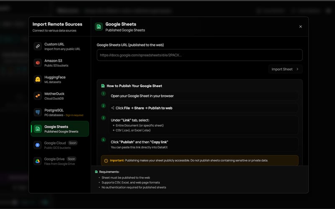Click the icon beside Requirements
The height and width of the screenshot is (209, 335).
tap(96, 172)
